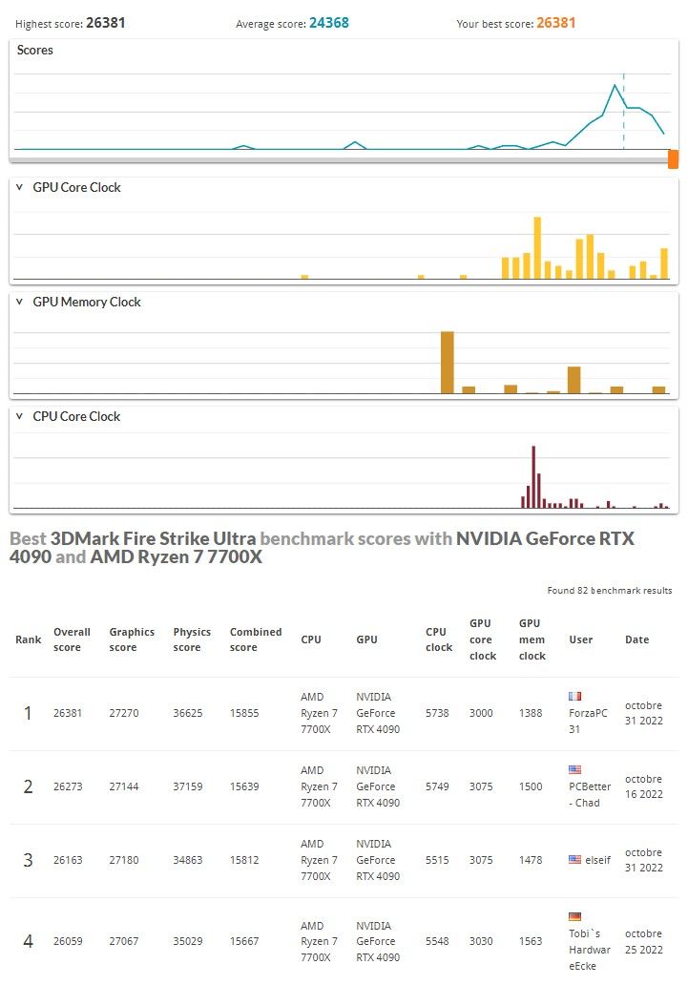The image size is (688, 985).
Task: Open user elseif profile
Action: [x=597, y=860]
